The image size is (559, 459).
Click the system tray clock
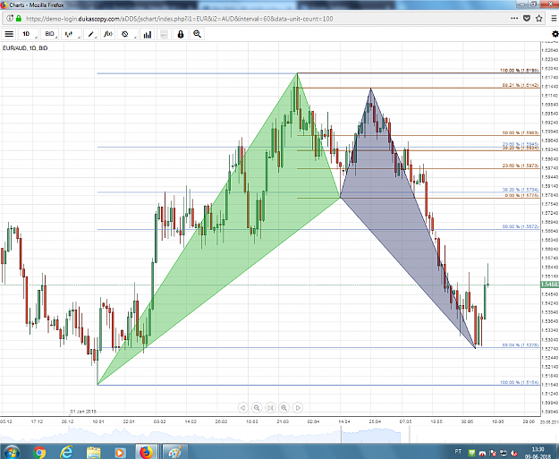pyautogui.click(x=538, y=453)
